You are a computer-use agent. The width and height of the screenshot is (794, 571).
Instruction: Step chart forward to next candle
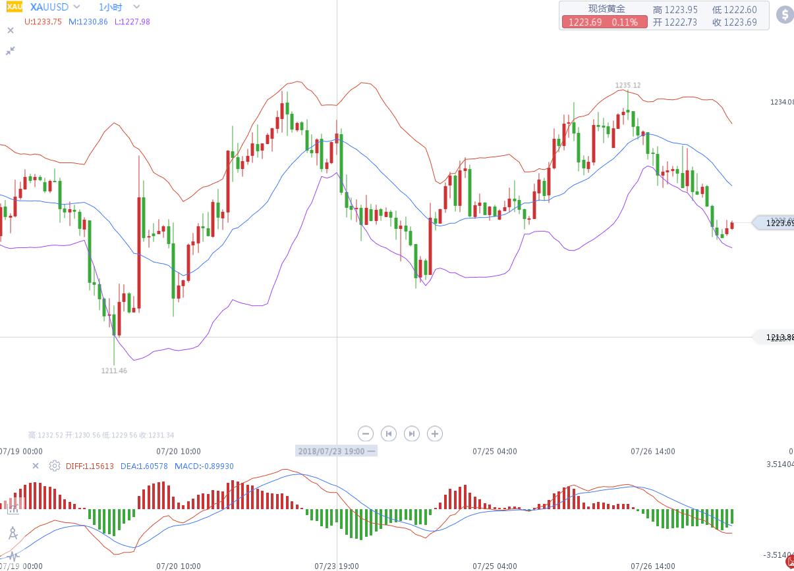point(412,434)
